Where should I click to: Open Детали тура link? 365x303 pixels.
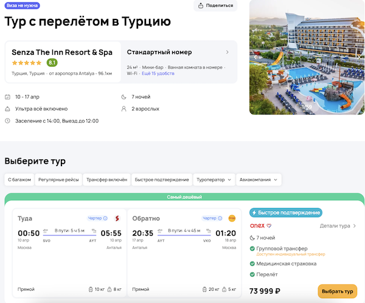tap(338, 226)
